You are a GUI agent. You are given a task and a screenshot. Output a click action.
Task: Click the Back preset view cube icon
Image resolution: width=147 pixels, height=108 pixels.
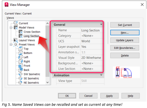click(20, 70)
